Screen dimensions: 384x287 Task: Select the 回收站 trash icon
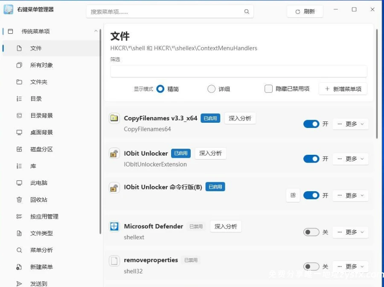coord(19,200)
